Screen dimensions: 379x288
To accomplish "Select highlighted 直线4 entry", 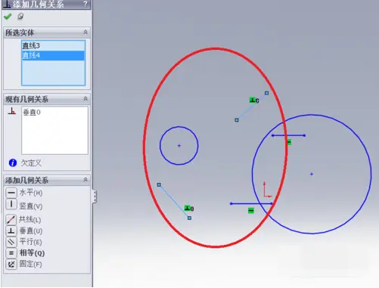I will point(53,55).
